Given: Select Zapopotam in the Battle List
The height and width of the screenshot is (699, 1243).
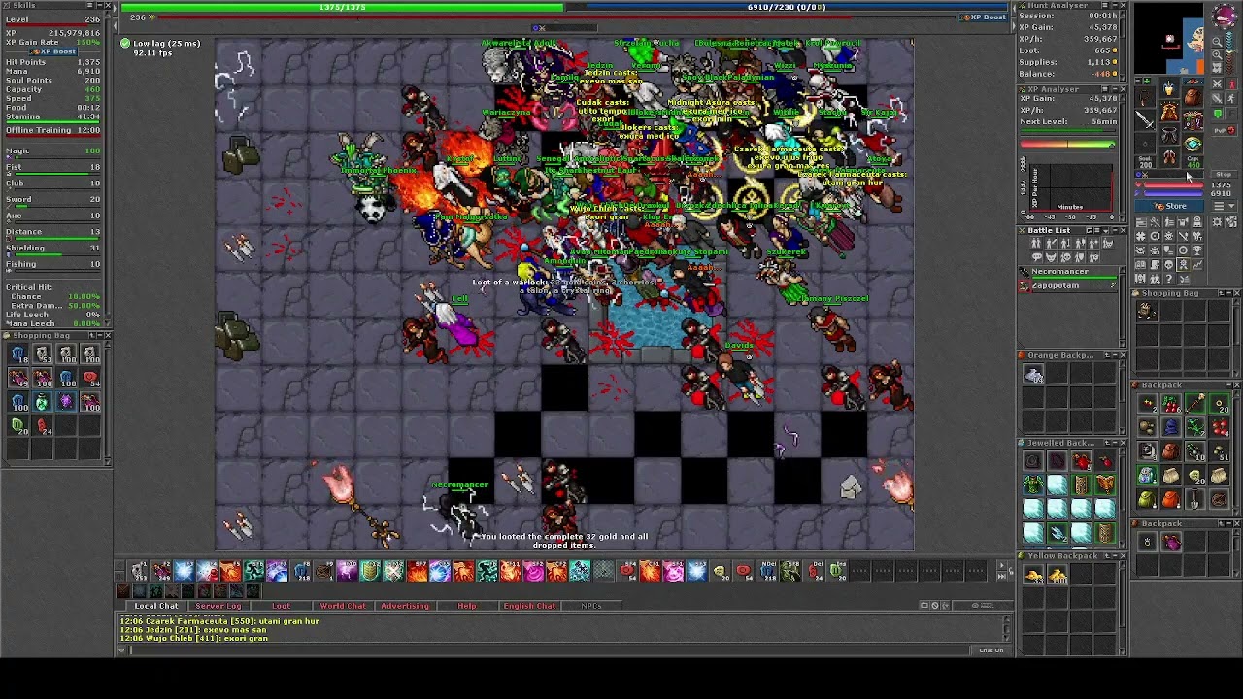Looking at the screenshot, I should point(1068,286).
